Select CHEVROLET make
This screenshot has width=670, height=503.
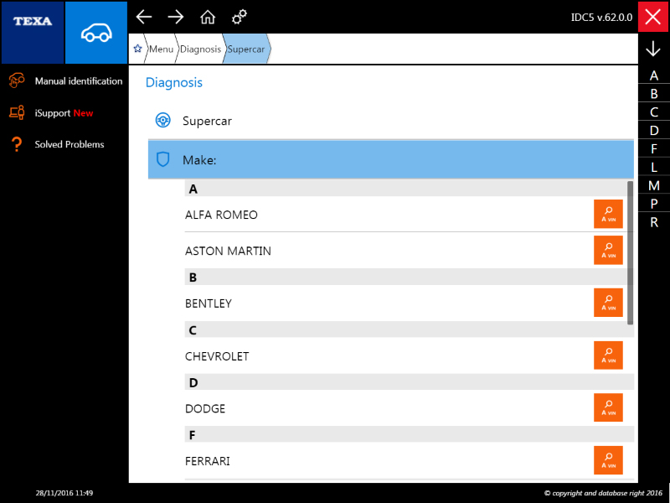217,355
